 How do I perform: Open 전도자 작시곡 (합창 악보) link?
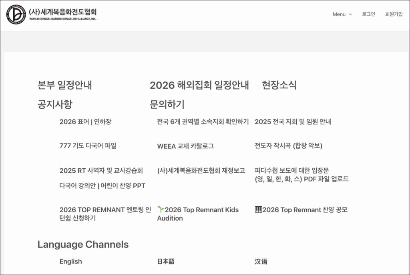[288, 146]
